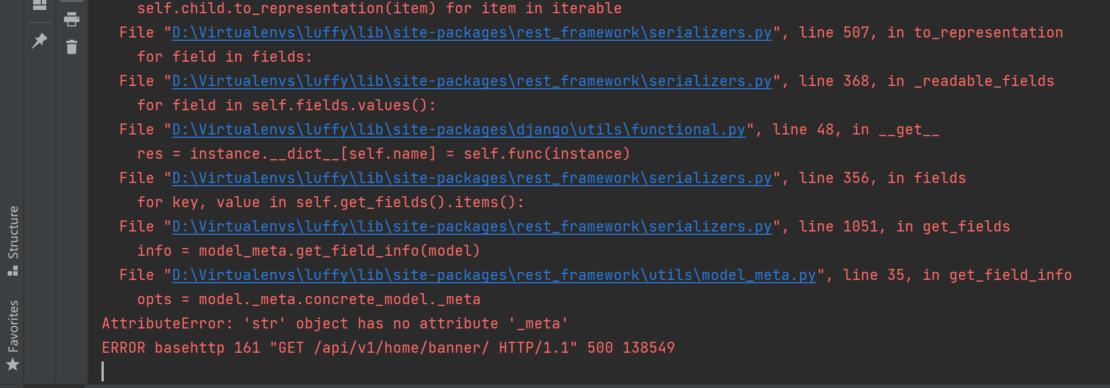Click the layout icon above the pin
The width and height of the screenshot is (1110, 388).
point(39,5)
